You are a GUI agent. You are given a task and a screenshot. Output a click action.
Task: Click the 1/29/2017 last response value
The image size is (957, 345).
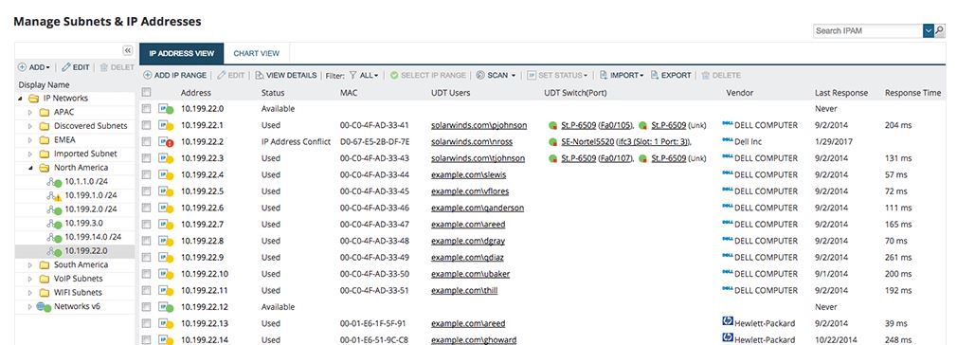833,141
